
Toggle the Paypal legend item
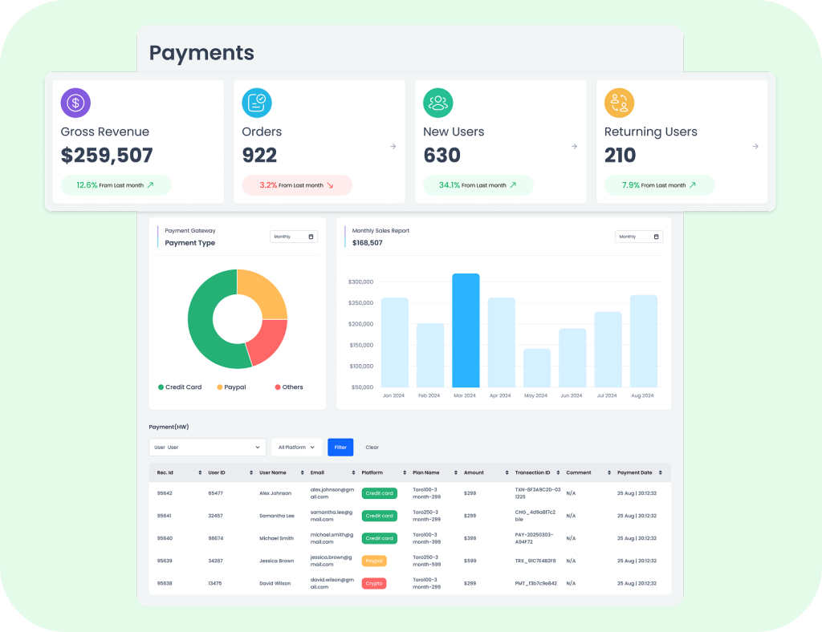point(232,387)
